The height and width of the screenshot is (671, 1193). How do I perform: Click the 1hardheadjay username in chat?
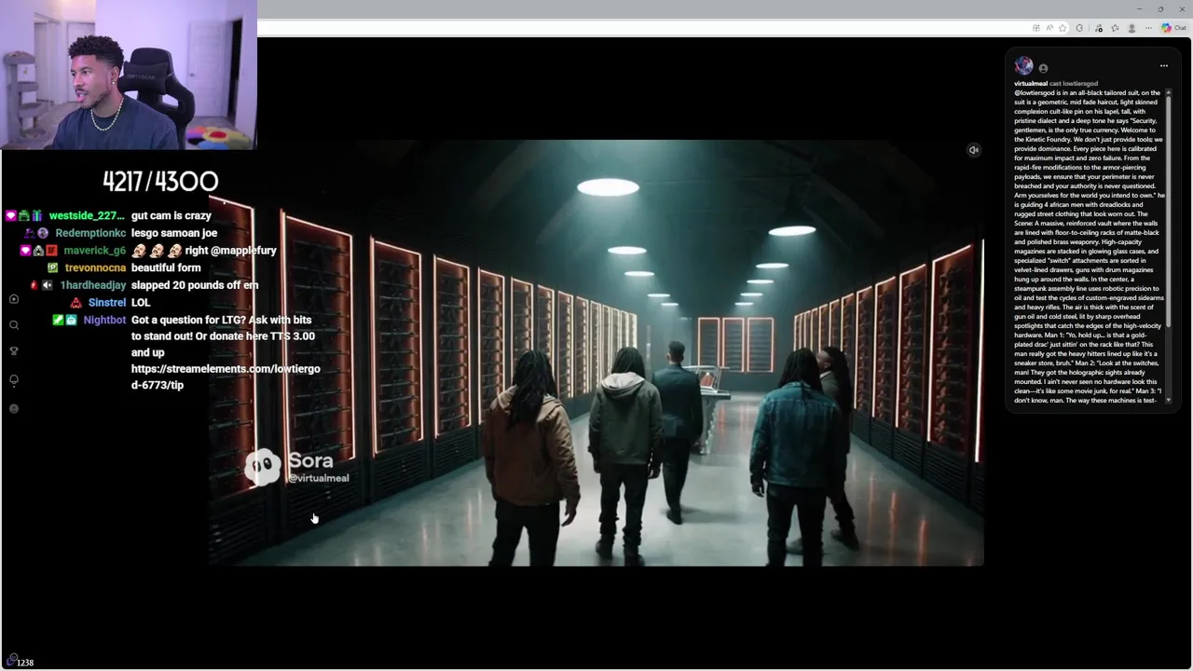click(x=92, y=285)
